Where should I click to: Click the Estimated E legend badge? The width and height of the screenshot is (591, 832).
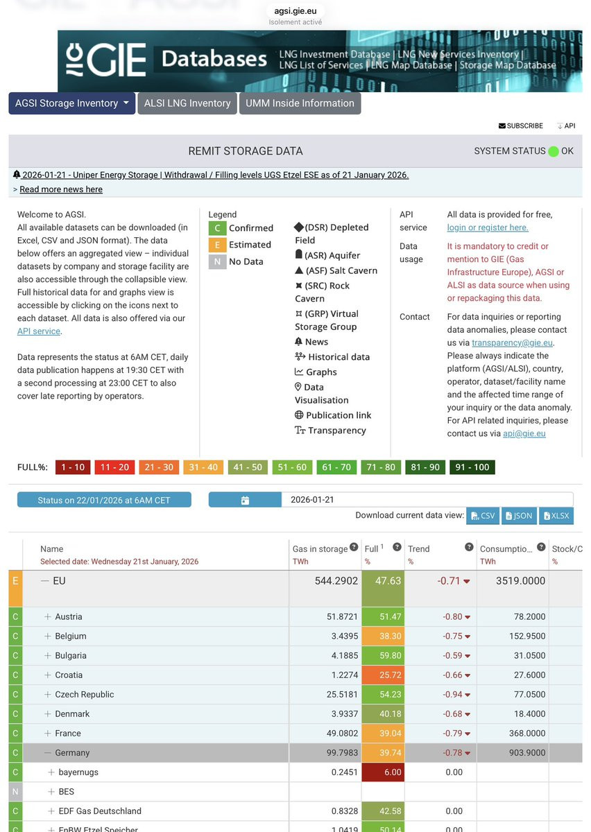217,245
